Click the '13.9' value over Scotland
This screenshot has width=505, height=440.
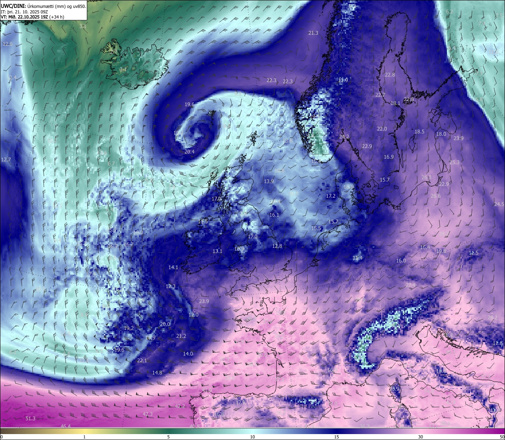tap(269, 182)
